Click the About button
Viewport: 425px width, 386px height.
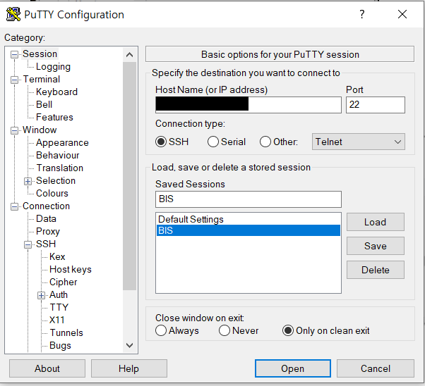click(47, 368)
